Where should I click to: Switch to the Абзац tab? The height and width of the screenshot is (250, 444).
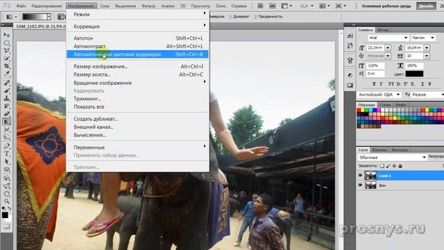382,30
